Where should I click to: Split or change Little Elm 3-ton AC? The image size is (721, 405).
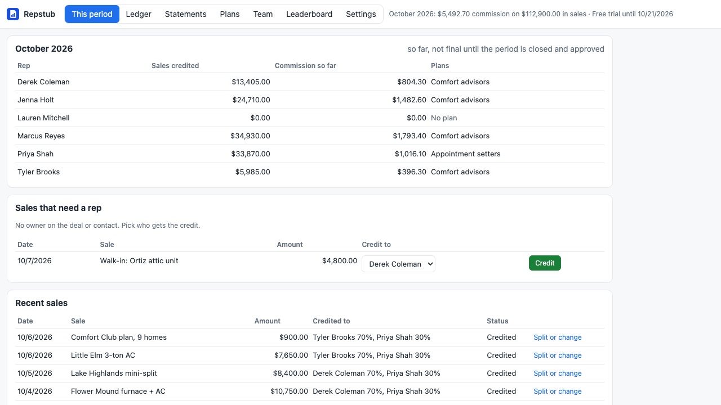point(558,355)
